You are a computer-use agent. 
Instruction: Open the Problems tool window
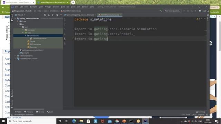(x=29, y=112)
